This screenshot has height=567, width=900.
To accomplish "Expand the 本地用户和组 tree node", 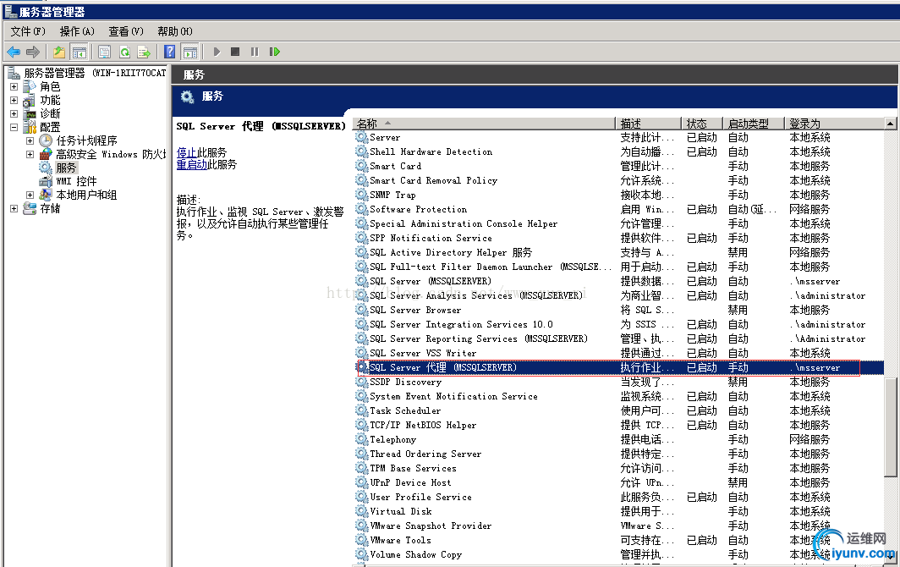I will (x=30, y=195).
